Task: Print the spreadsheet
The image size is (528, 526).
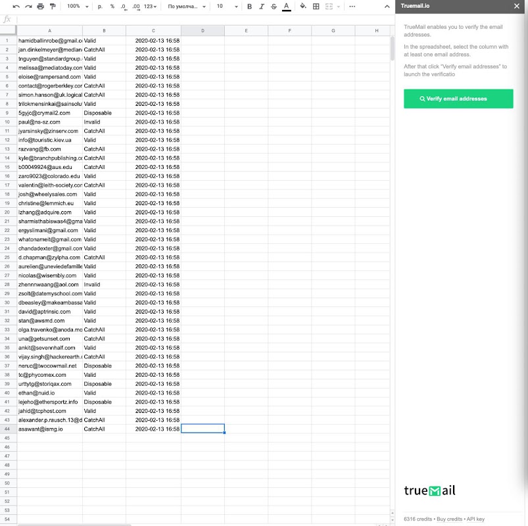Action: point(40,7)
